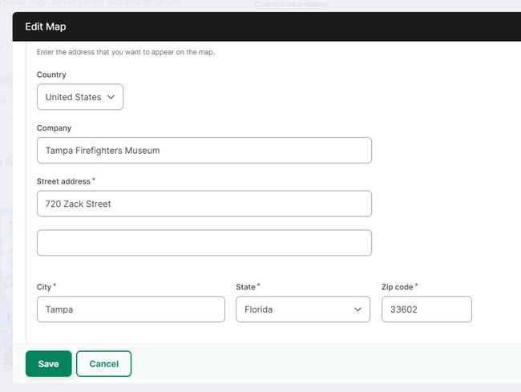This screenshot has width=521, height=392.
Task: Click the Zip code field label
Action: point(397,287)
